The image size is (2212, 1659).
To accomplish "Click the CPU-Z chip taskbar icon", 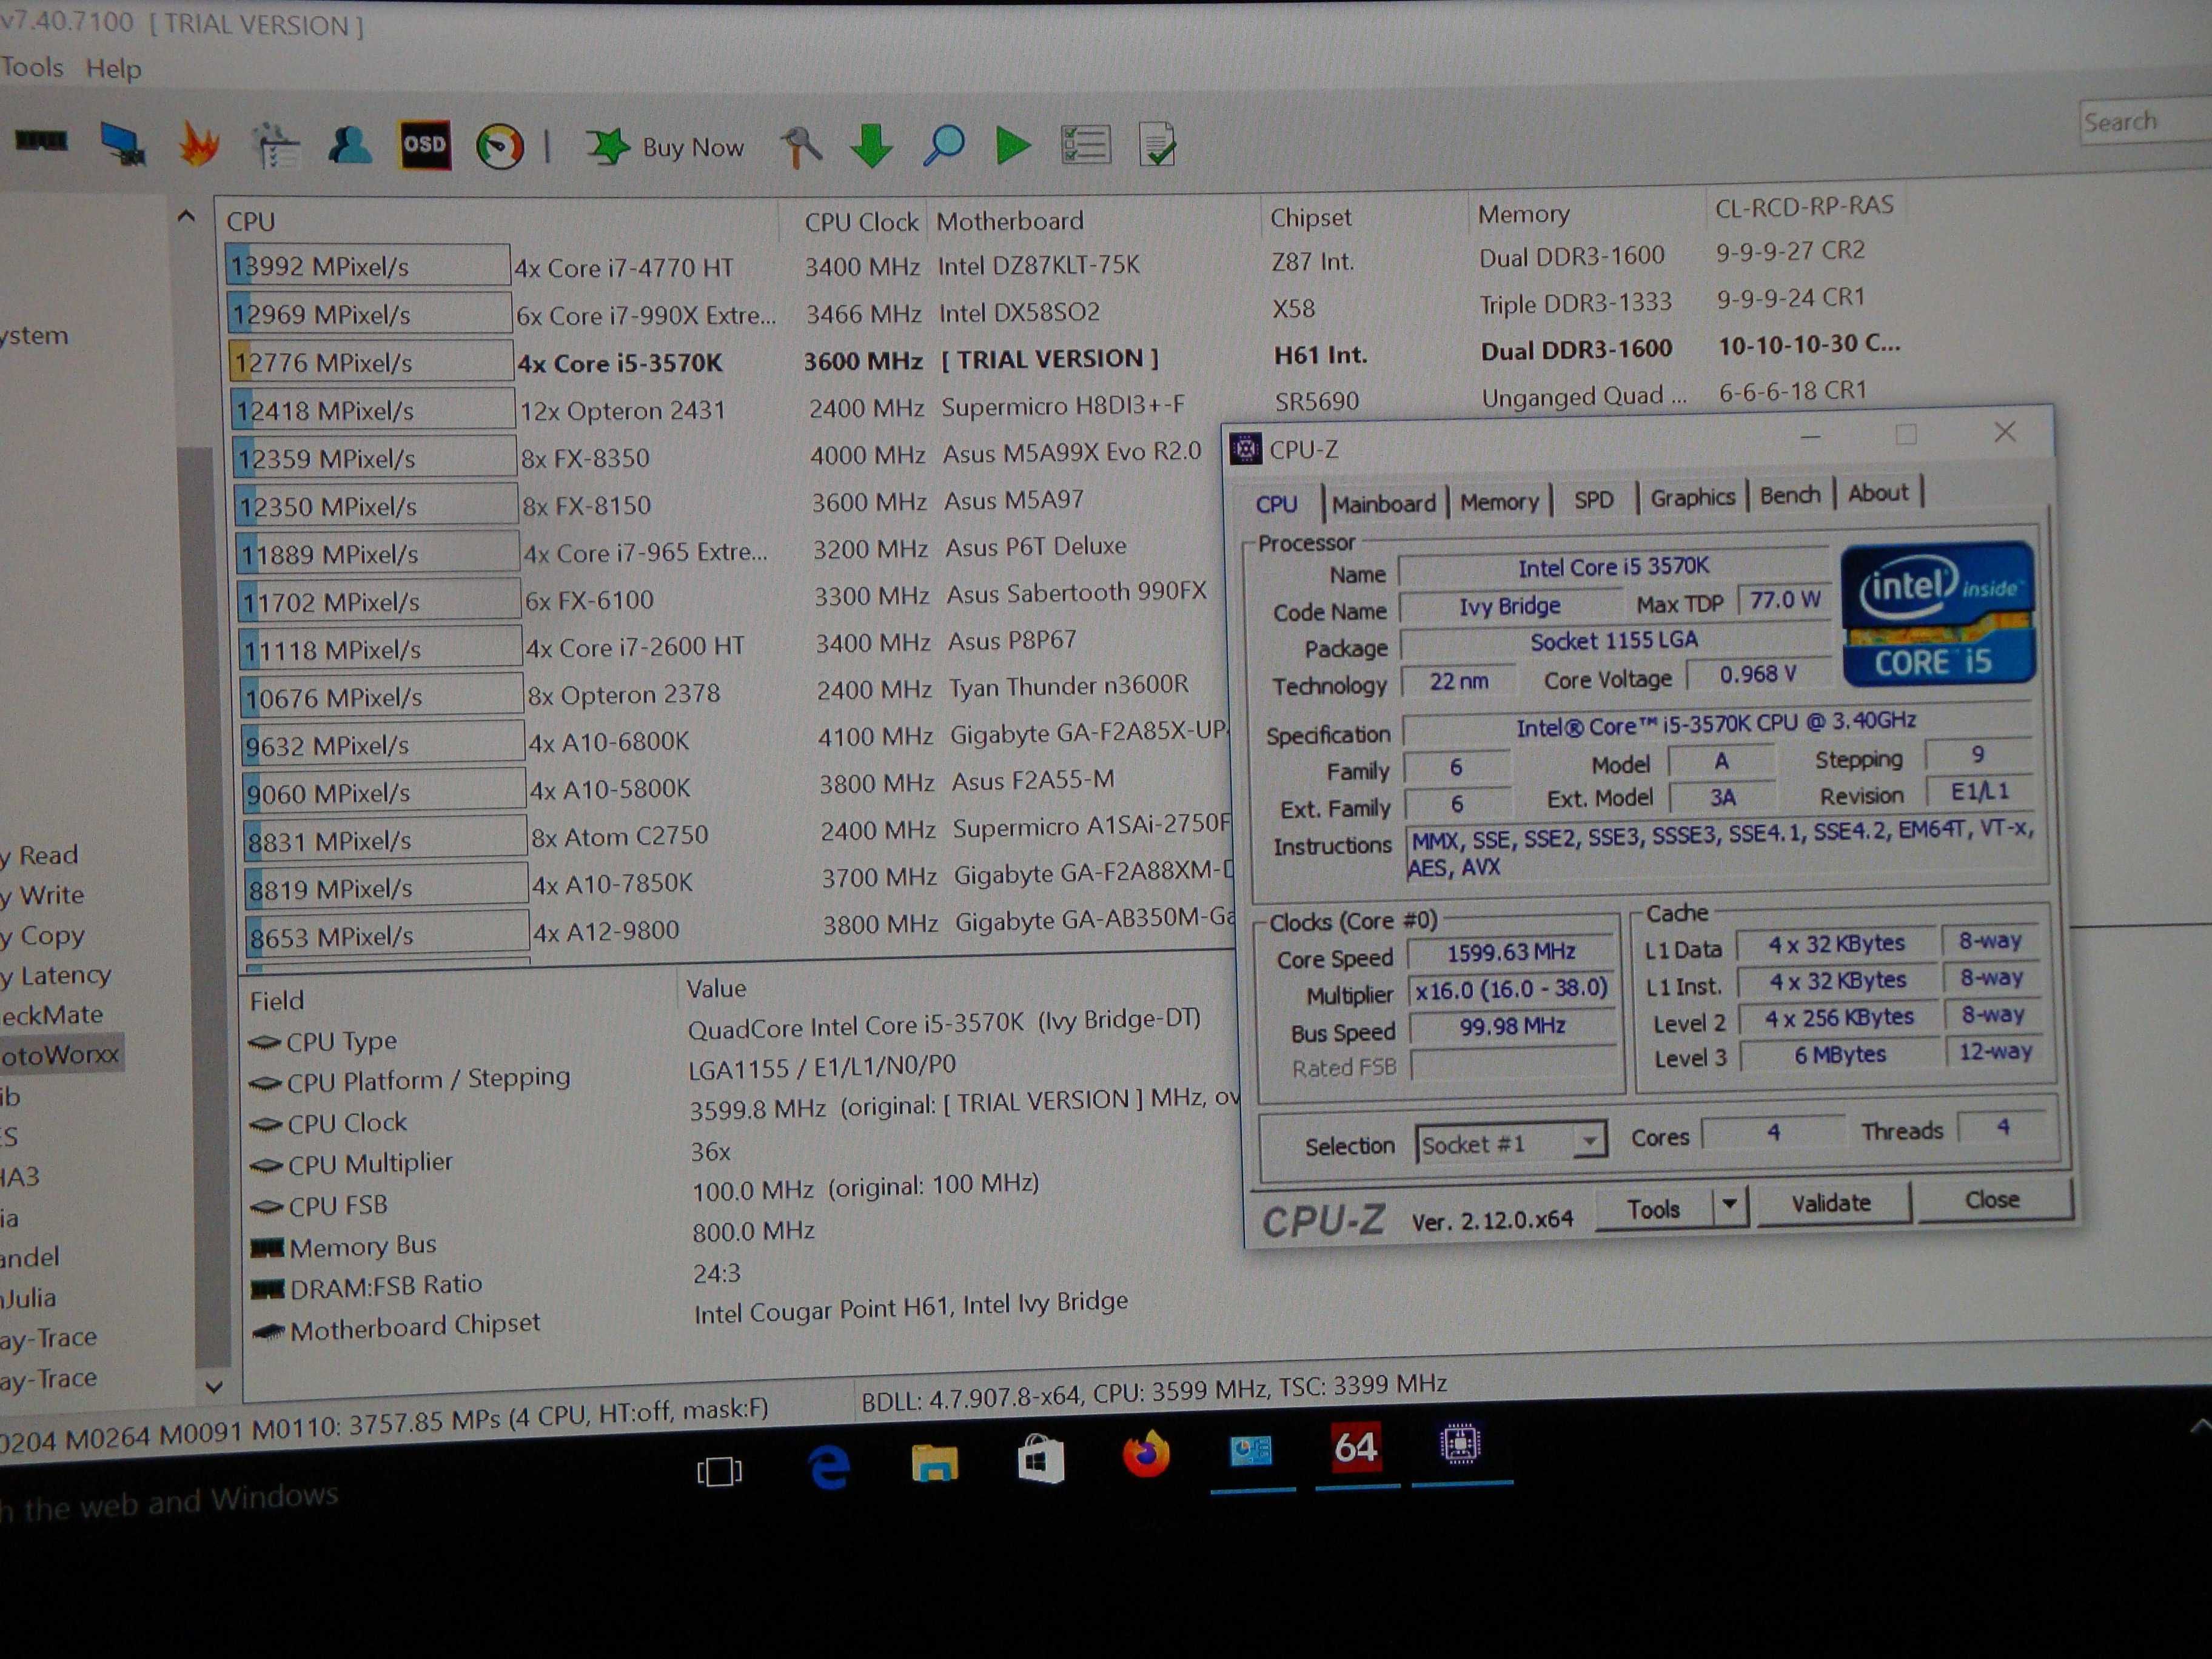I will coord(1460,1445).
